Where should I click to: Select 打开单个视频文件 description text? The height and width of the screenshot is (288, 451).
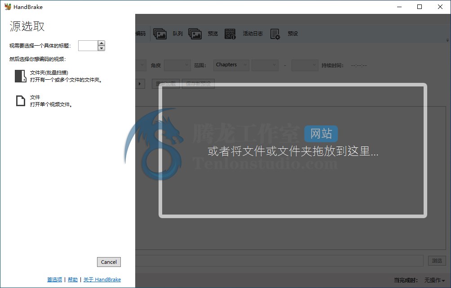click(51, 104)
